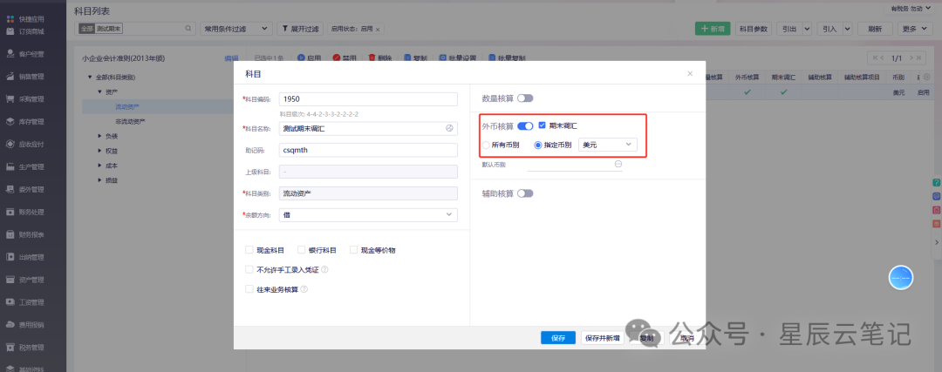Open the 美元 currency dropdown

coord(607,145)
